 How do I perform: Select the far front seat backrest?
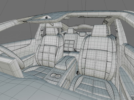click(x=49, y=51)
